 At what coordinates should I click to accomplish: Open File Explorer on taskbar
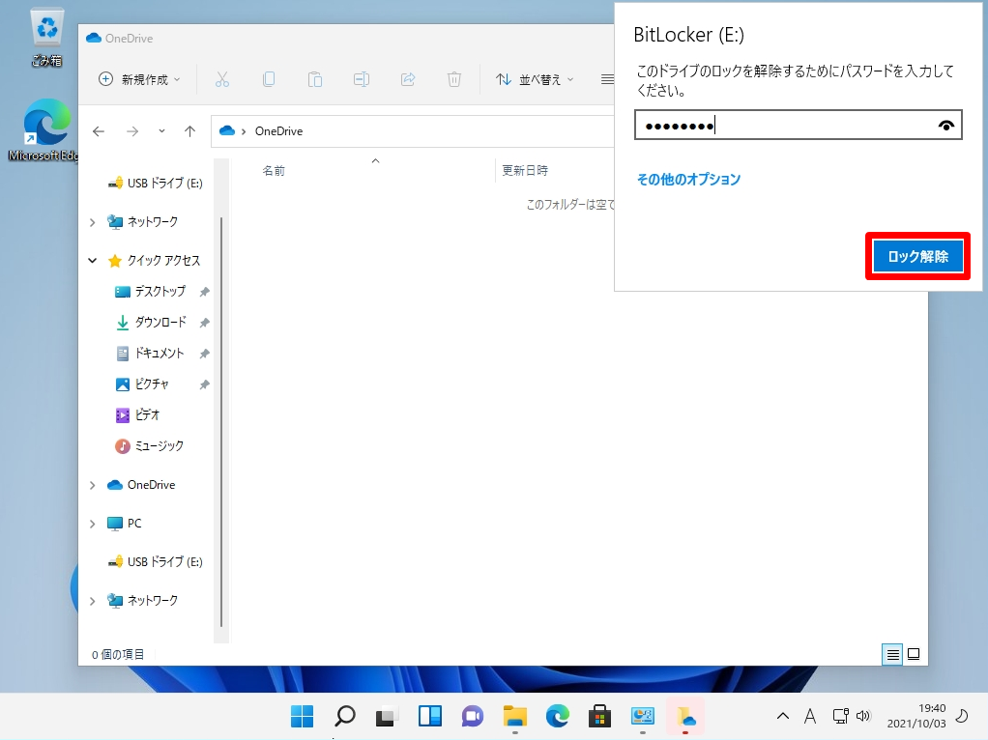click(x=515, y=716)
